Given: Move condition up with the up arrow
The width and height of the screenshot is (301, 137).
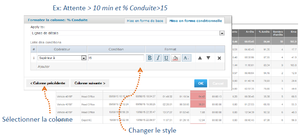Looking at the screenshot, I should 200,58.
